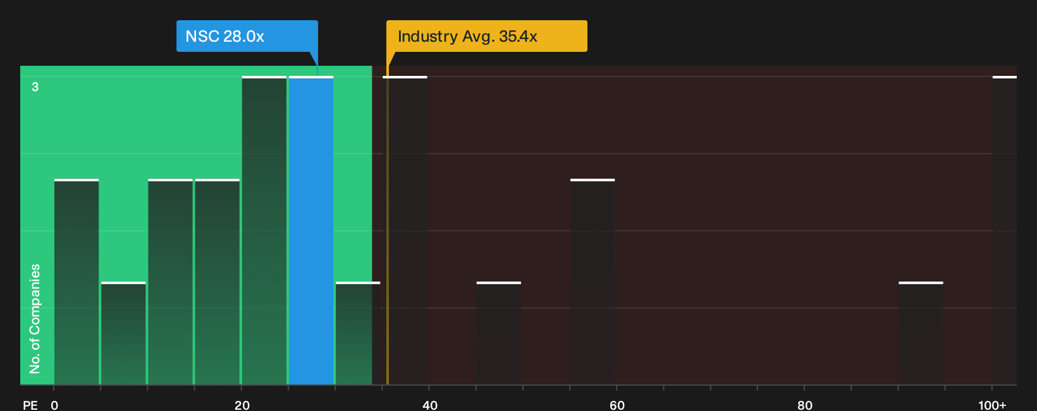This screenshot has height=411, width=1037.
Task: Select the bar for PE 10 to 15
Action: click(x=170, y=282)
